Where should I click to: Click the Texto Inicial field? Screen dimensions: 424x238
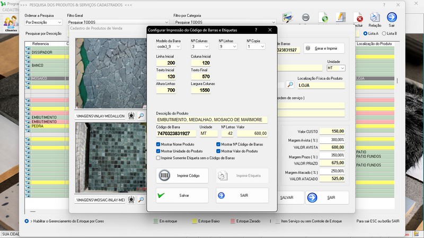[166, 76]
